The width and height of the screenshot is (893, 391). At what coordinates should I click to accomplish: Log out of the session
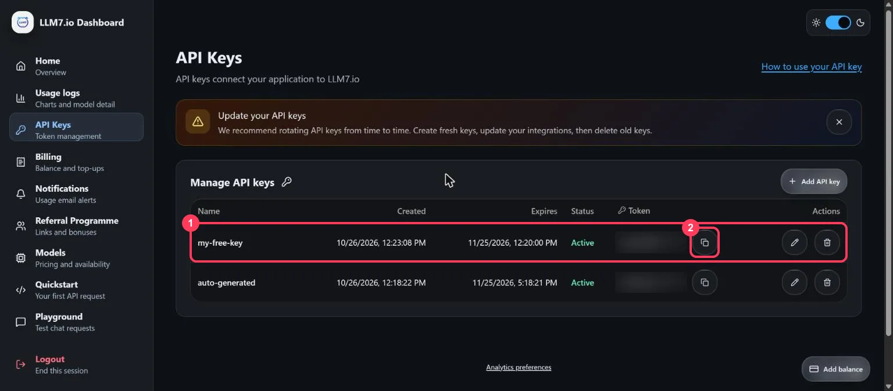(76, 364)
